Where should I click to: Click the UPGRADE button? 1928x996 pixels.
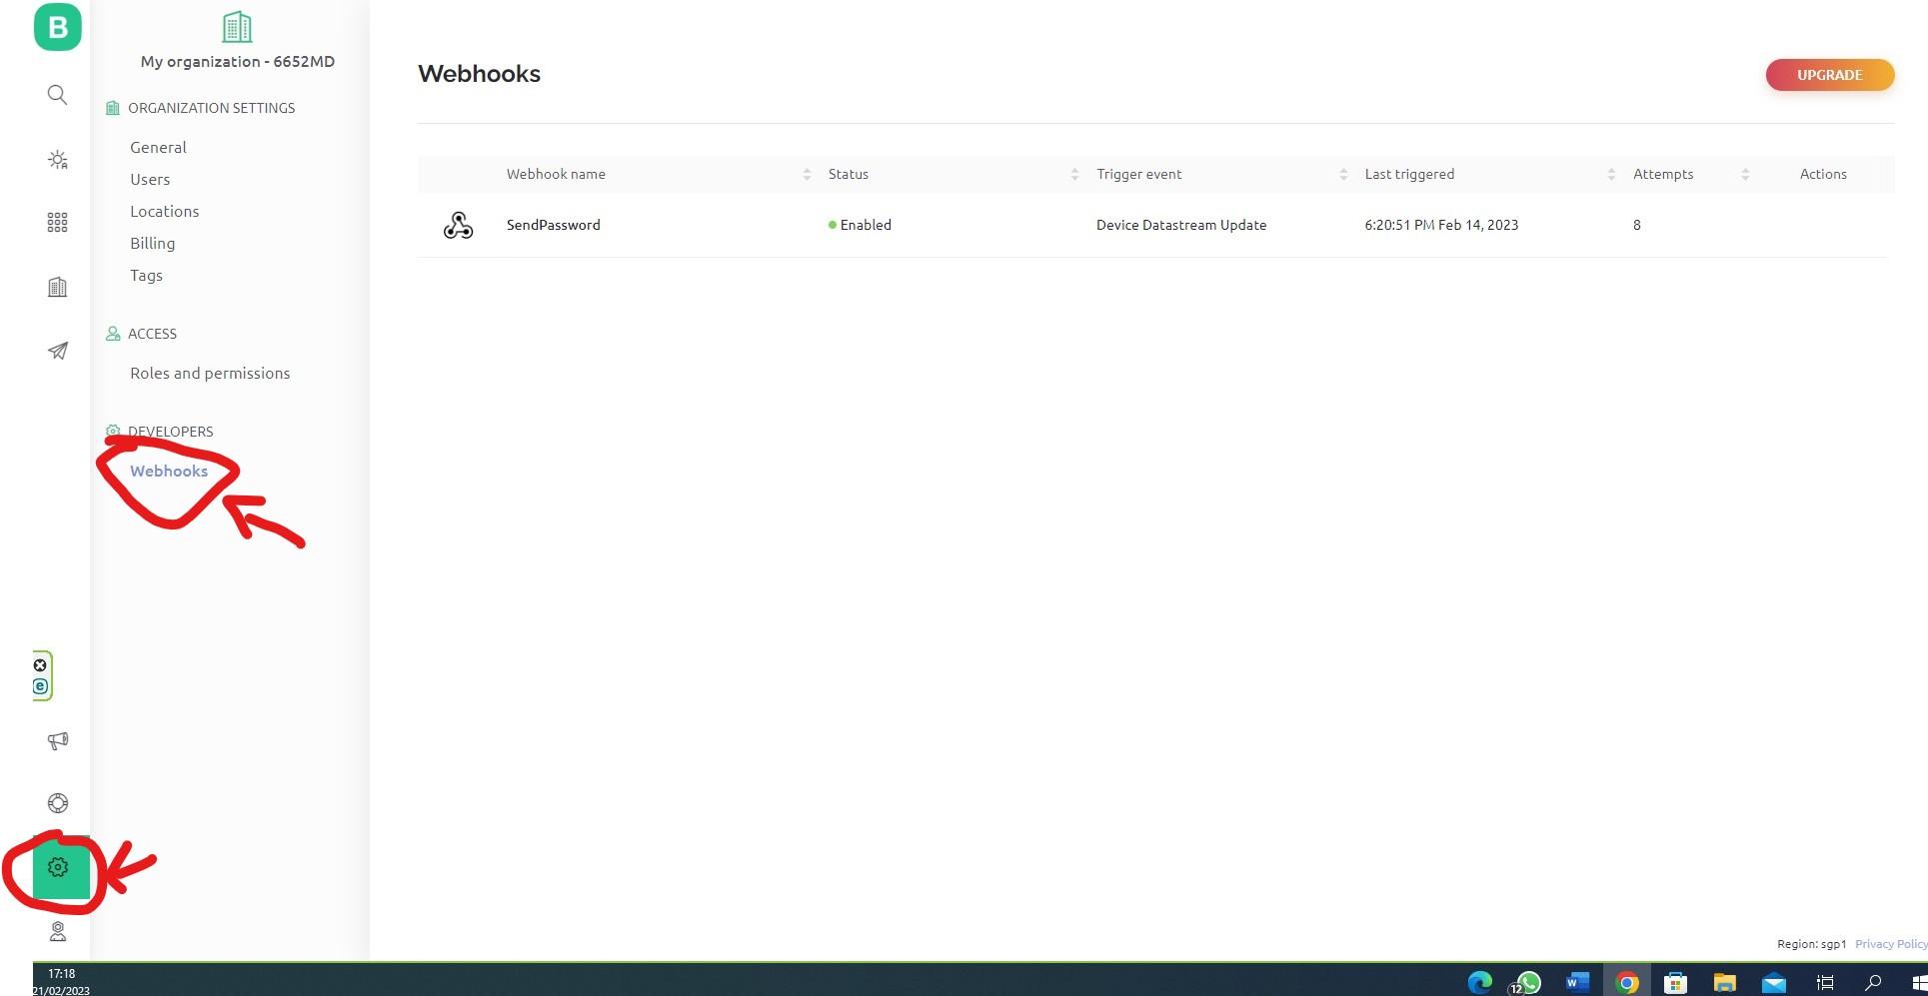(1829, 75)
